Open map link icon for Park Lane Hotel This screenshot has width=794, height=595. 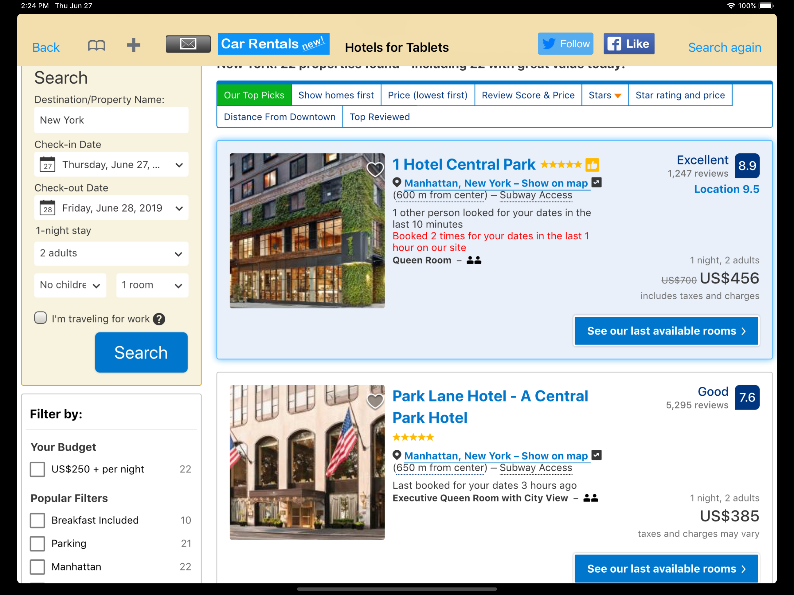click(596, 455)
